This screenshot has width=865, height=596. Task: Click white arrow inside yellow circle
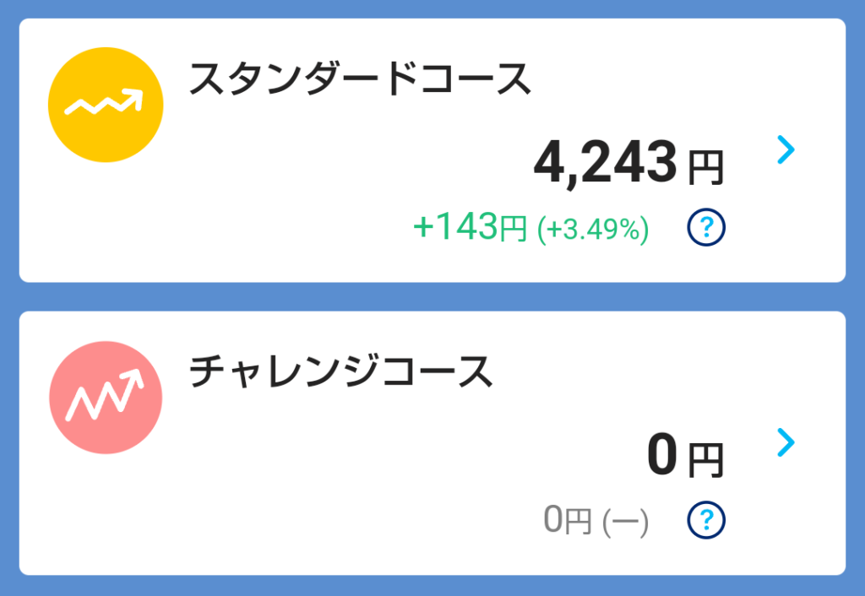(104, 102)
